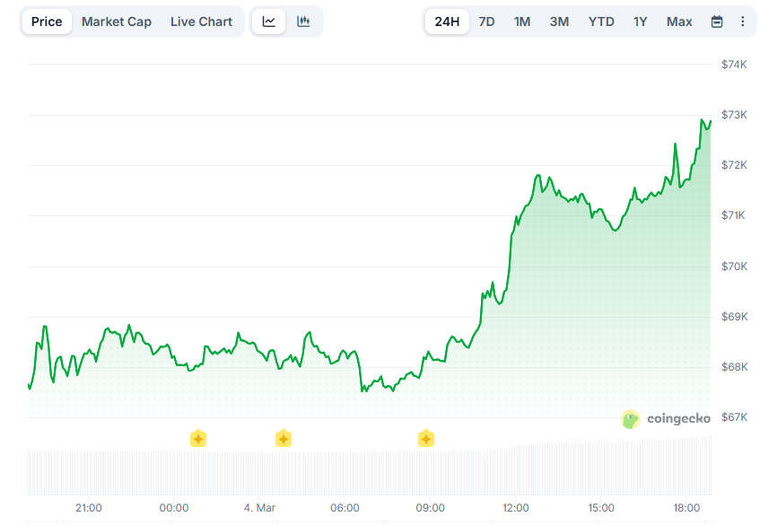Screen dimensions: 760x525
Task: Click the $73K price axis label
Action: [x=735, y=115]
